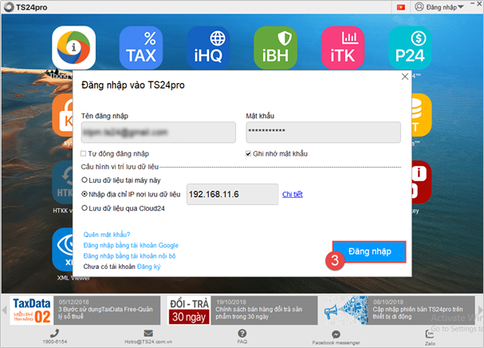
Task: Click the blue Đăng nhập button
Action: click(x=369, y=251)
